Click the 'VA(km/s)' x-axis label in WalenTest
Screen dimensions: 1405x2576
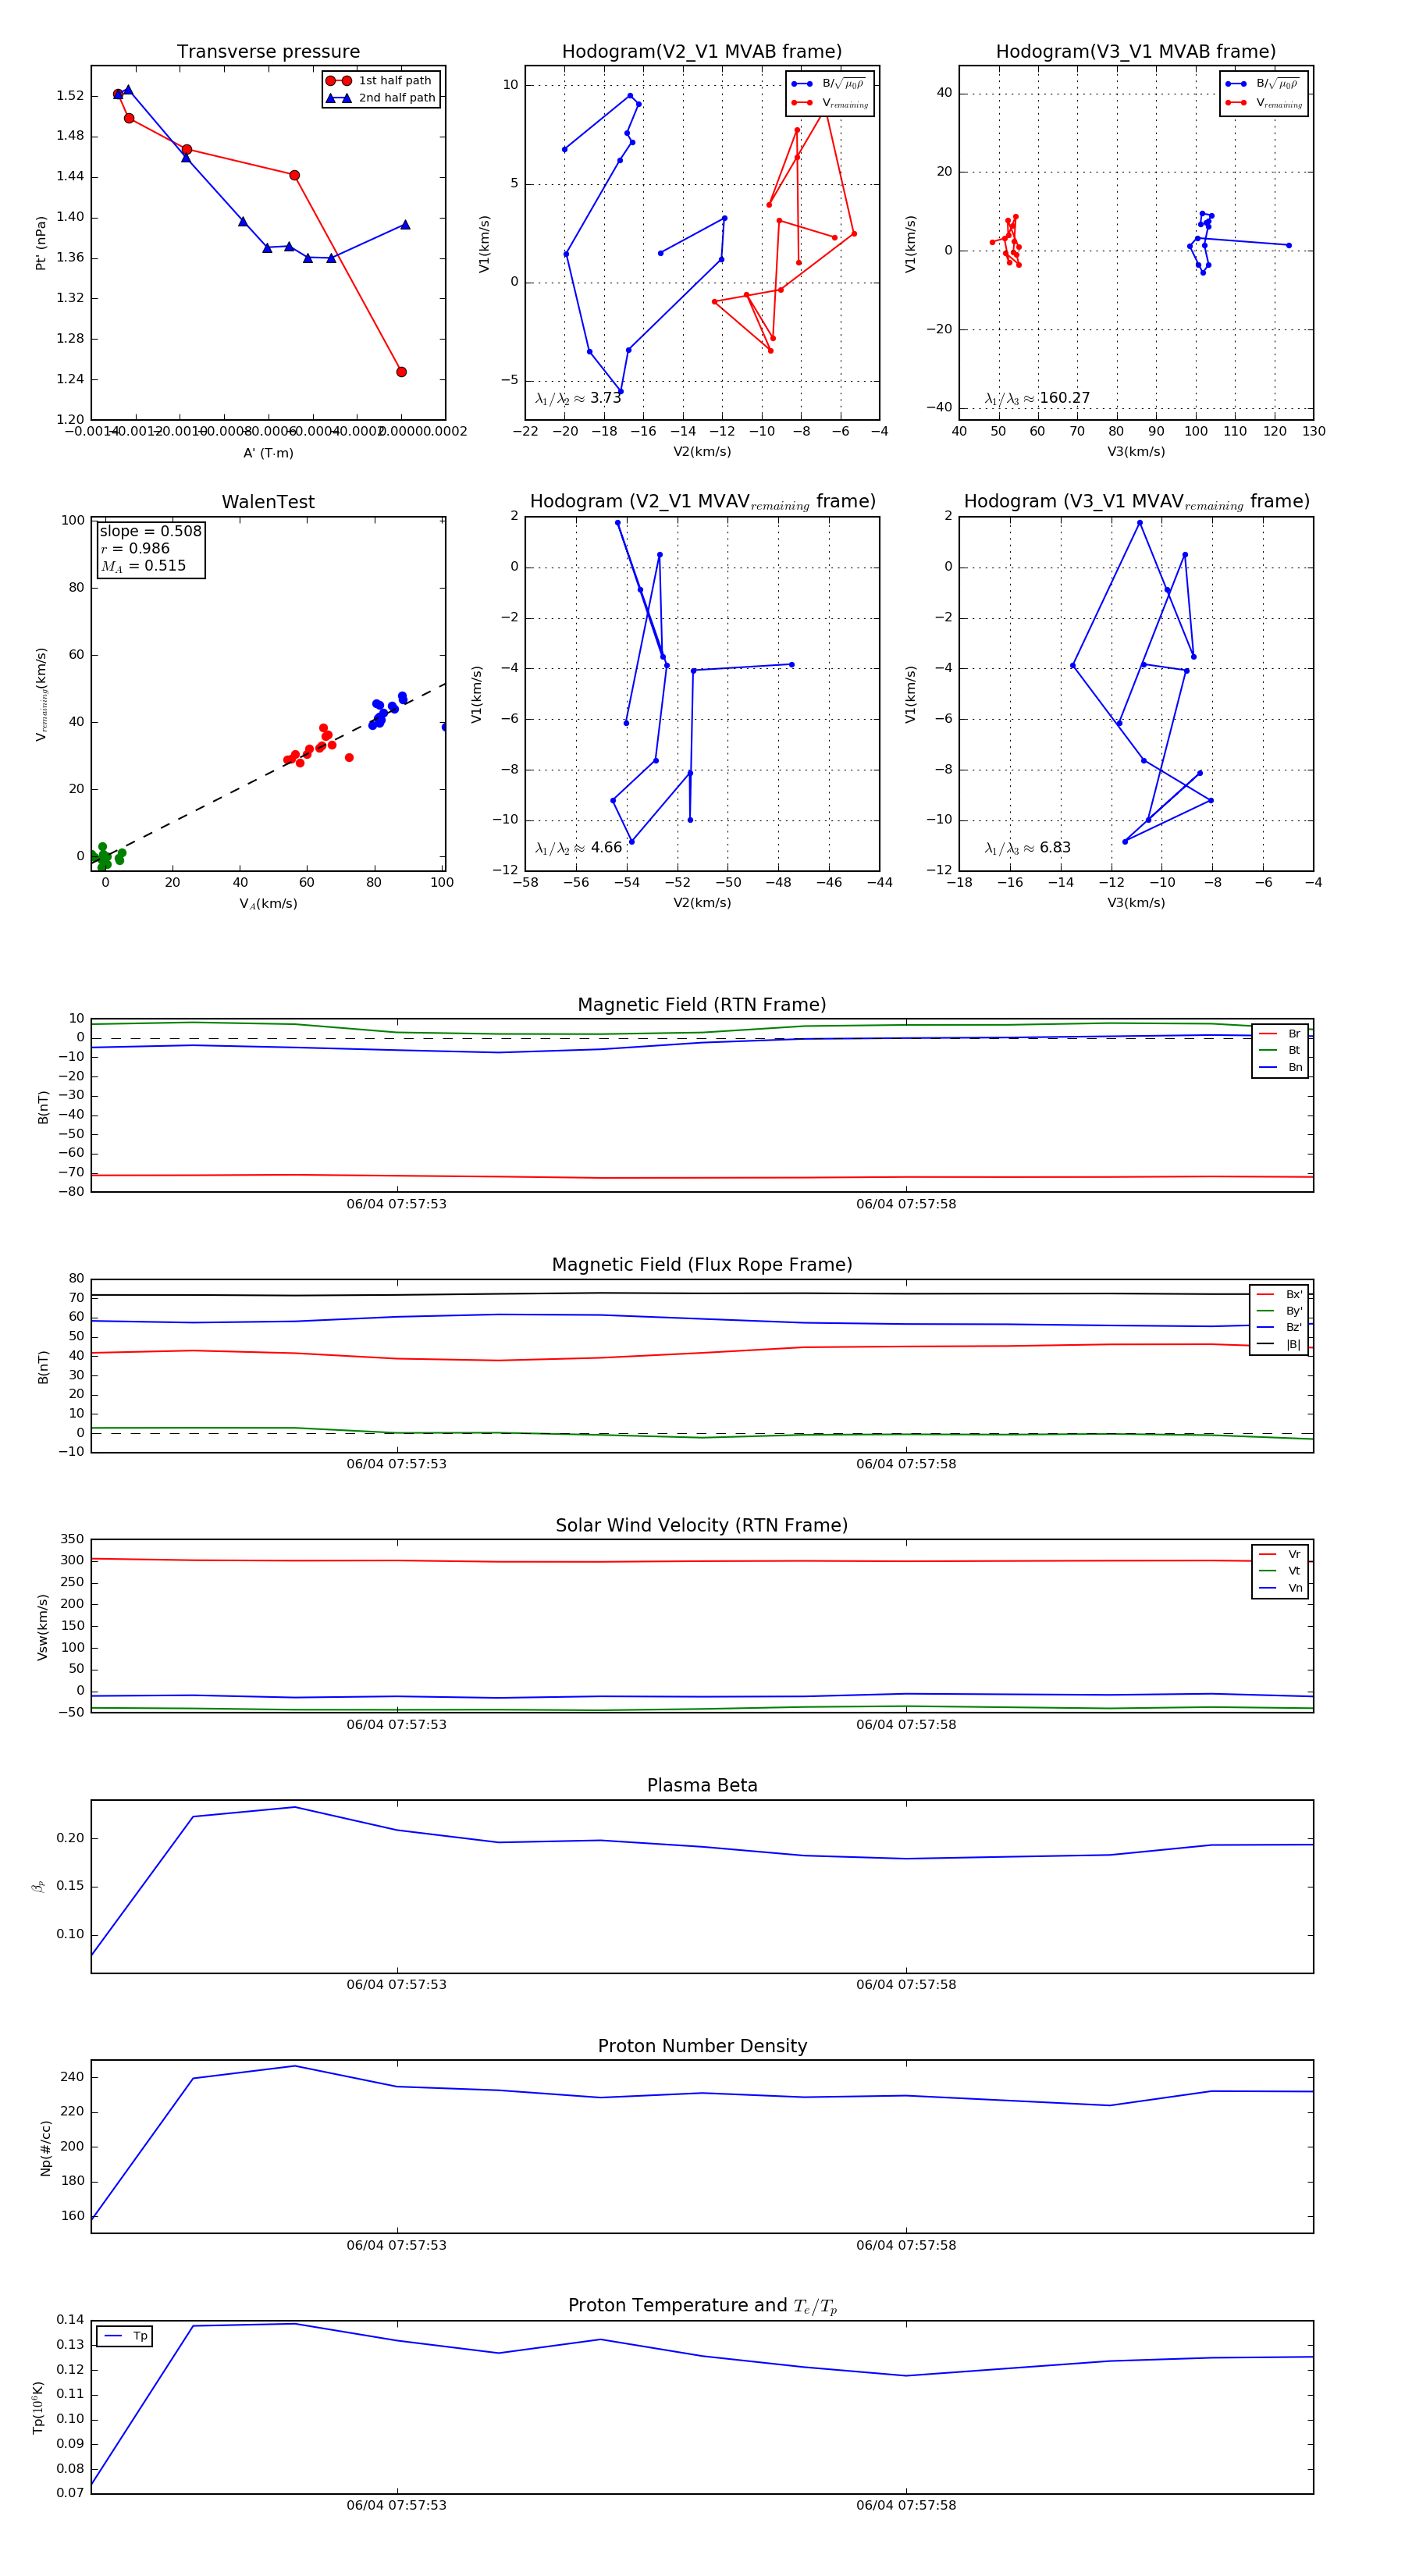coord(268,904)
